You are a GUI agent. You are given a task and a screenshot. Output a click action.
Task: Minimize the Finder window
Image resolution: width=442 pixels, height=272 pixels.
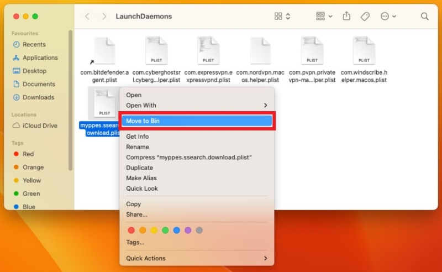(25, 17)
